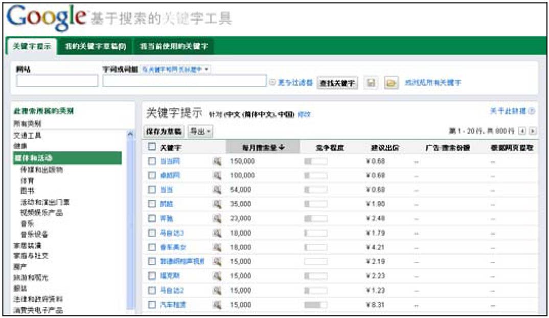
Task: Check the box for keyword 当当网
Action: pos(152,161)
